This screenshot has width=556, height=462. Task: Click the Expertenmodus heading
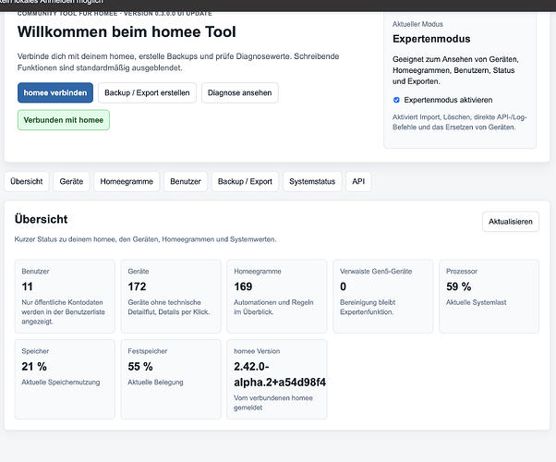[x=431, y=39]
